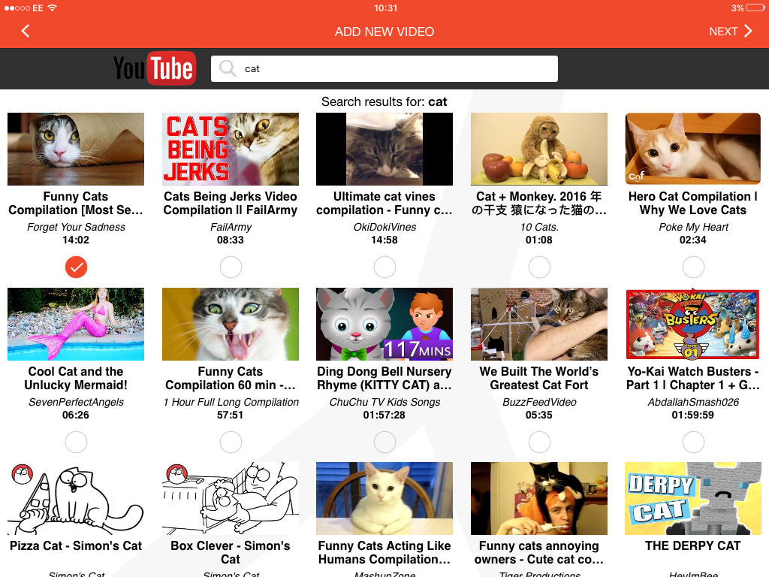Open Yo-Kai Watch Busters thumbnail
The height and width of the screenshot is (577, 769).
pos(693,325)
